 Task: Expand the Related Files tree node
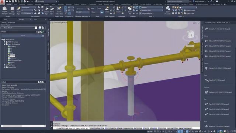click(x=4, y=67)
